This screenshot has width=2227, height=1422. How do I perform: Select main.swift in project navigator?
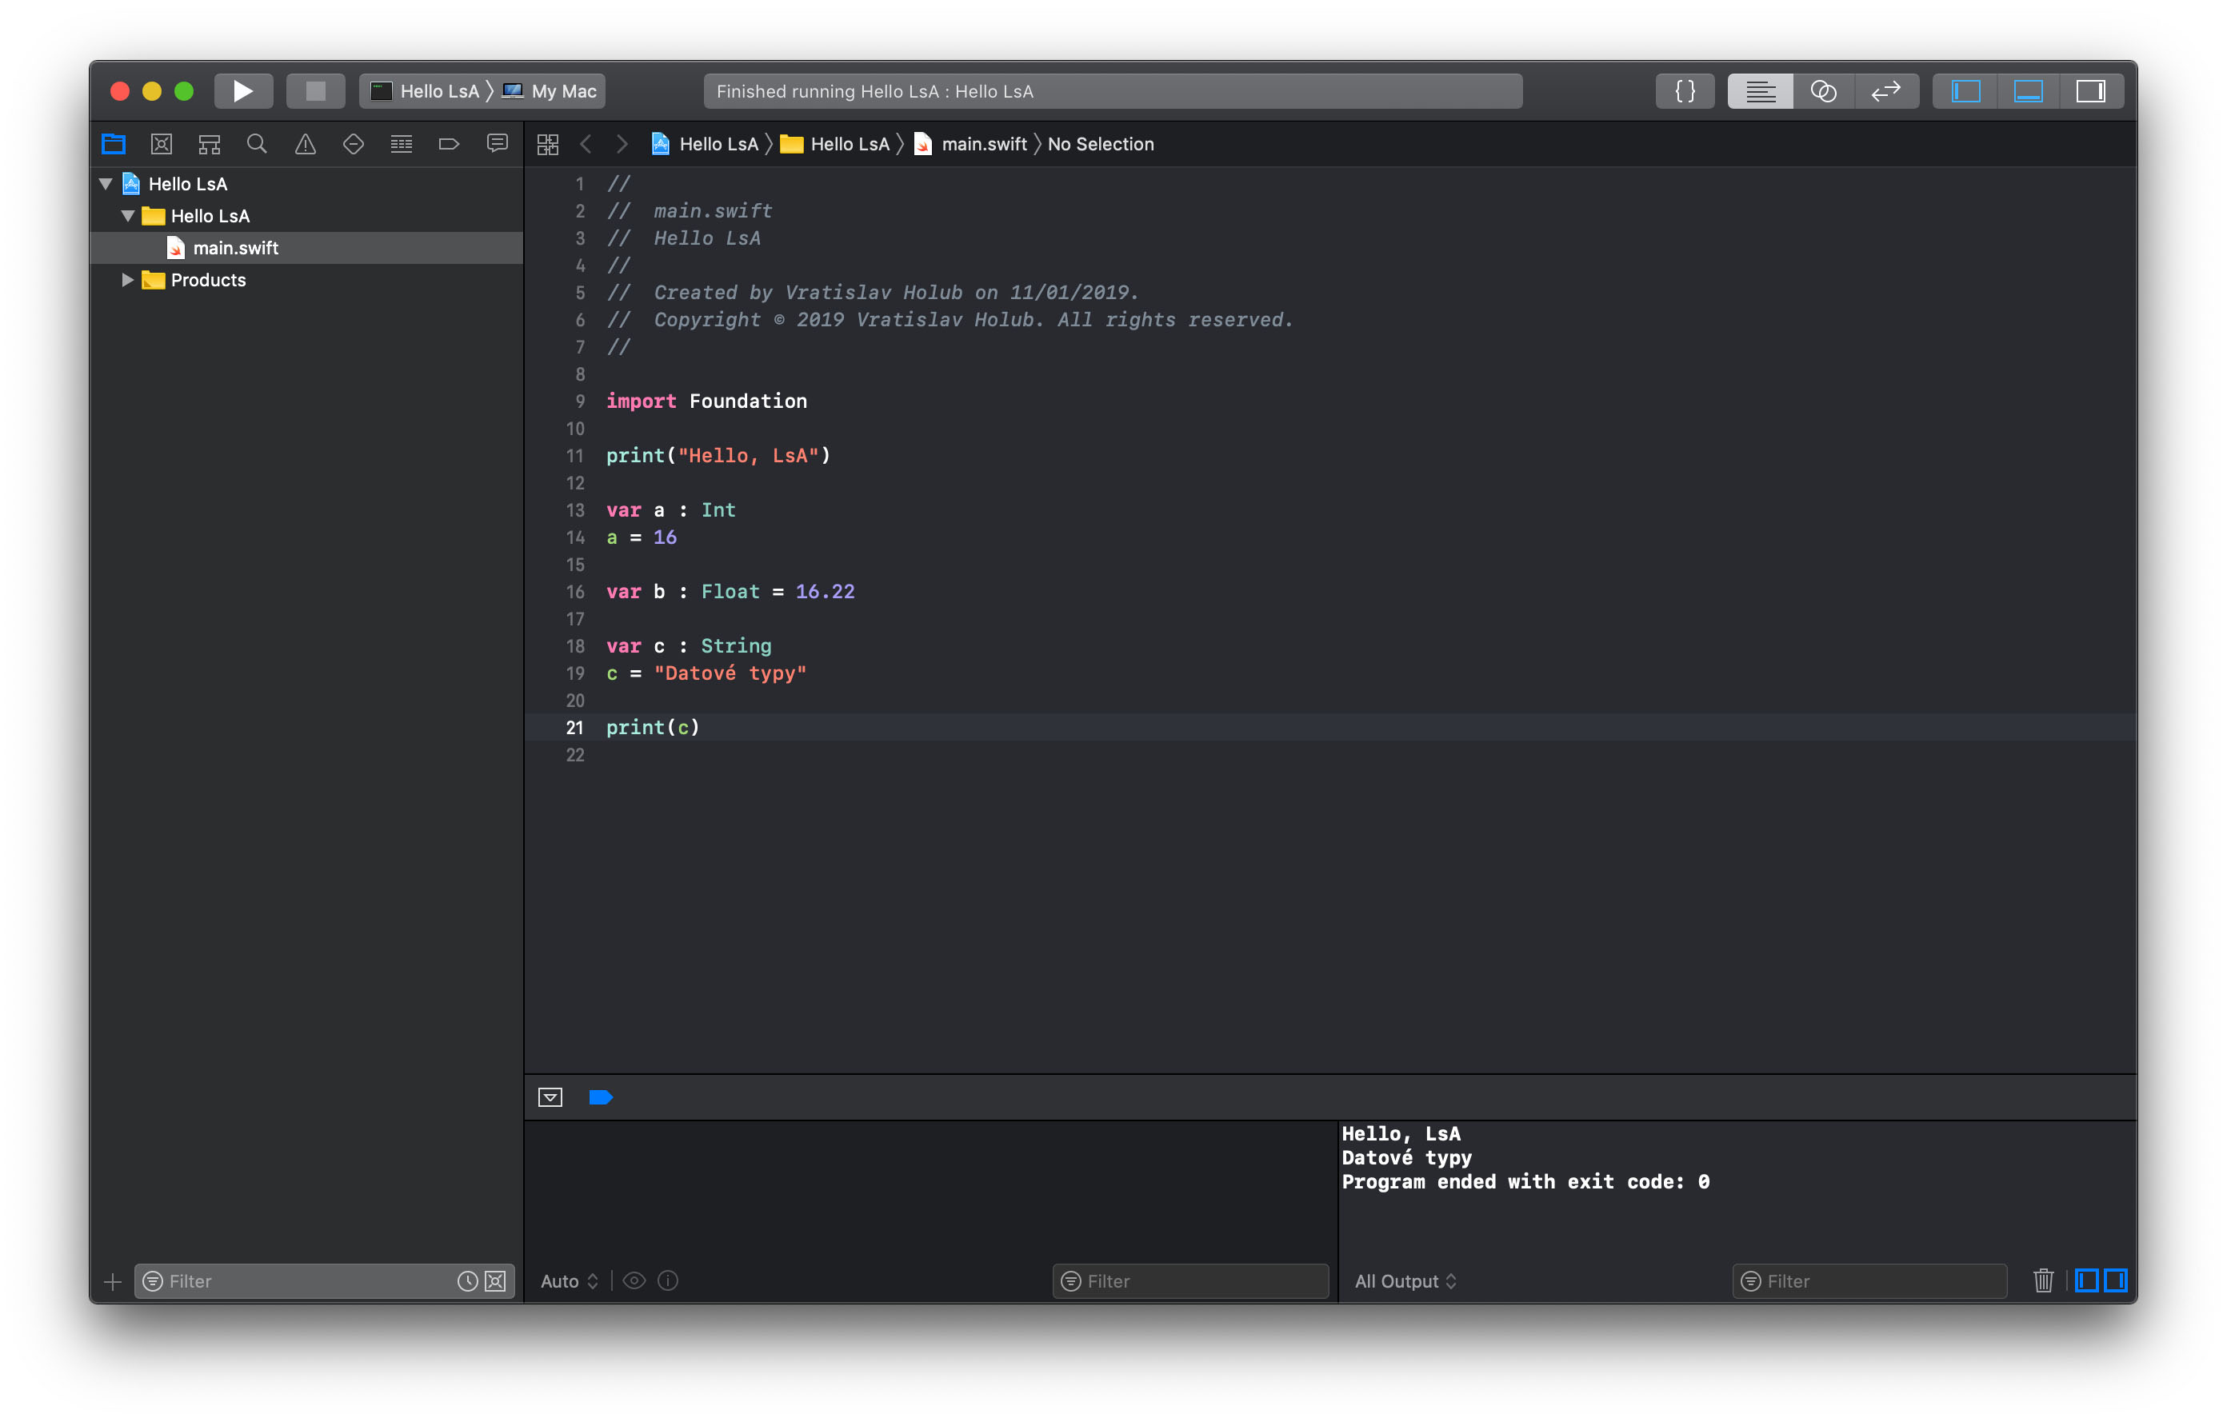[235, 248]
